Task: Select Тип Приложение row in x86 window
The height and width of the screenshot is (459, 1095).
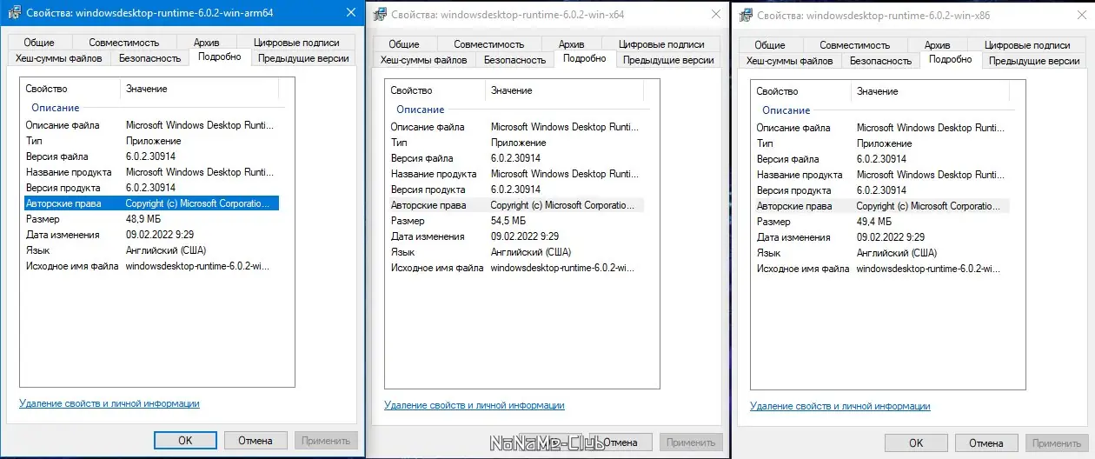Action: pos(882,143)
